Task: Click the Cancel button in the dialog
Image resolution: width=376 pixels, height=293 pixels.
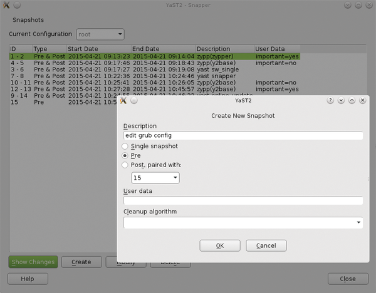Action: (266, 245)
